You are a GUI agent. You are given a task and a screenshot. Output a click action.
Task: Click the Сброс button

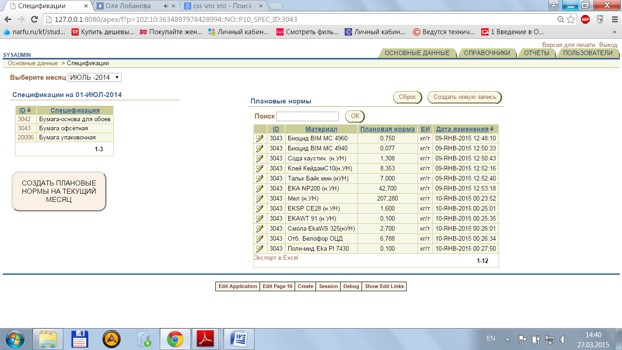coord(408,97)
